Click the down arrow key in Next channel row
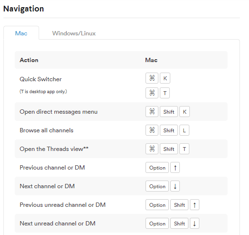 [175, 186]
